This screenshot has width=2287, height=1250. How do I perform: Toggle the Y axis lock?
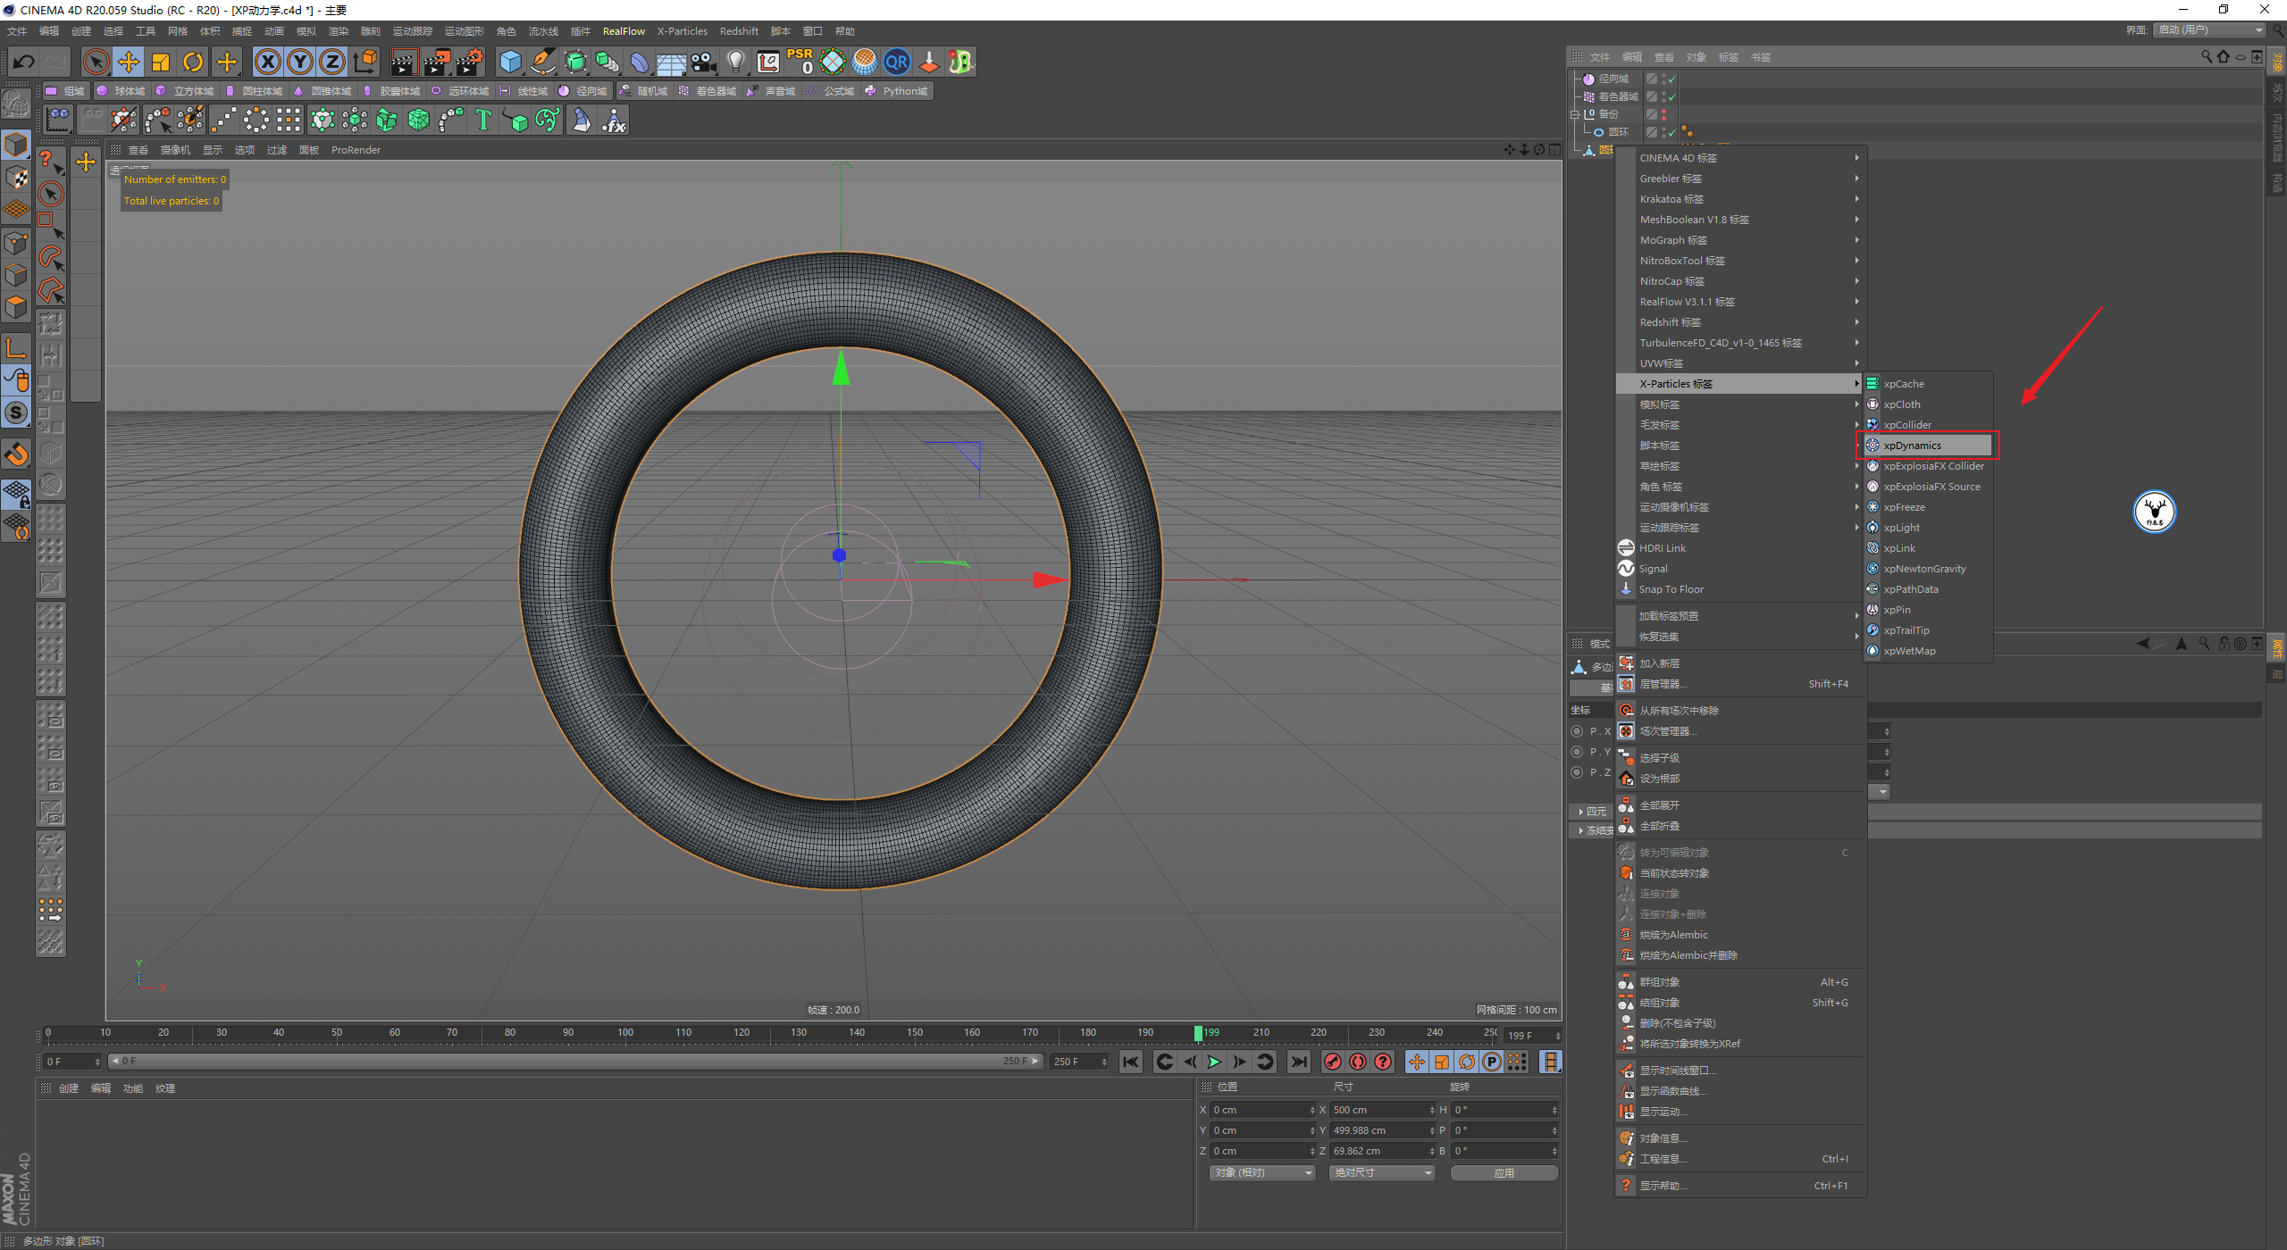[x=300, y=62]
